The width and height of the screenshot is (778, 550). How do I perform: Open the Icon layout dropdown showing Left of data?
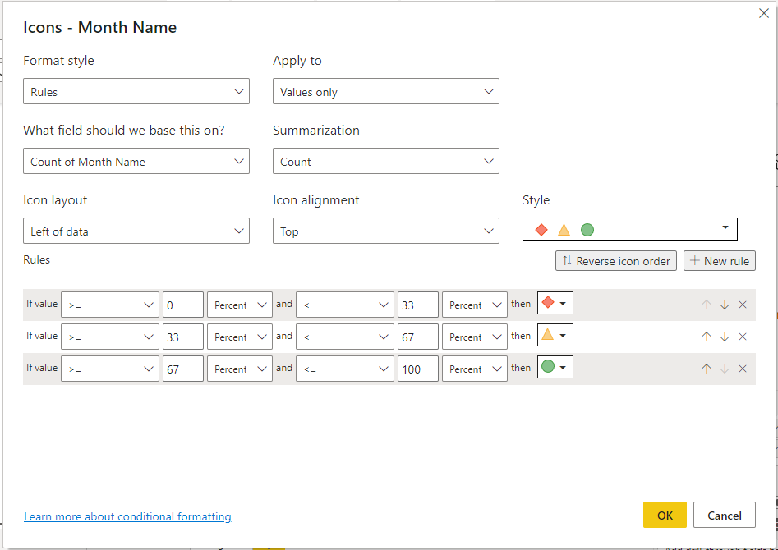pos(136,231)
